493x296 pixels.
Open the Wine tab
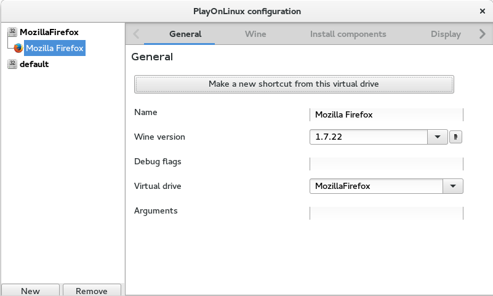click(255, 34)
